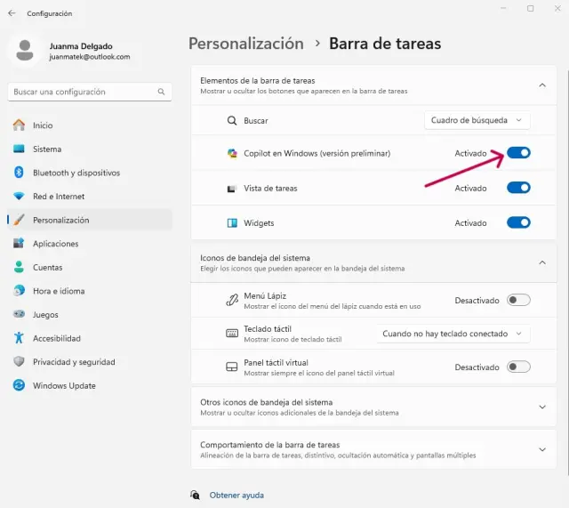Expand Otros iconos de bandeja del sistema
The image size is (569, 508).
point(542,407)
